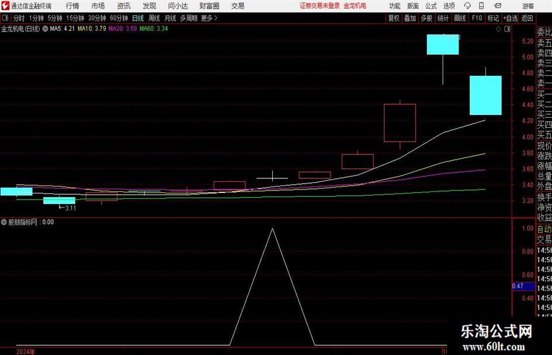The width and height of the screenshot is (552, 355).
Task: Click the 叠加 overlay button
Action: tap(410, 18)
